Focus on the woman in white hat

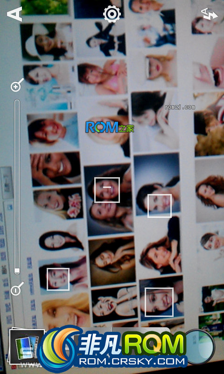[x=47, y=42]
